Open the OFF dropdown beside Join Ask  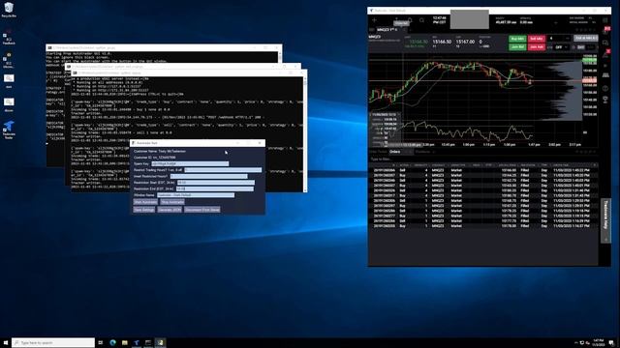[x=561, y=47]
